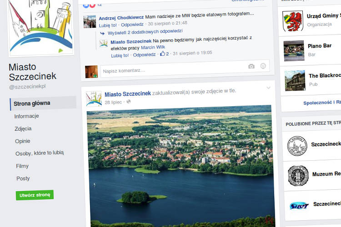Click Lubię to! under Andrzej's comment

tap(108, 25)
